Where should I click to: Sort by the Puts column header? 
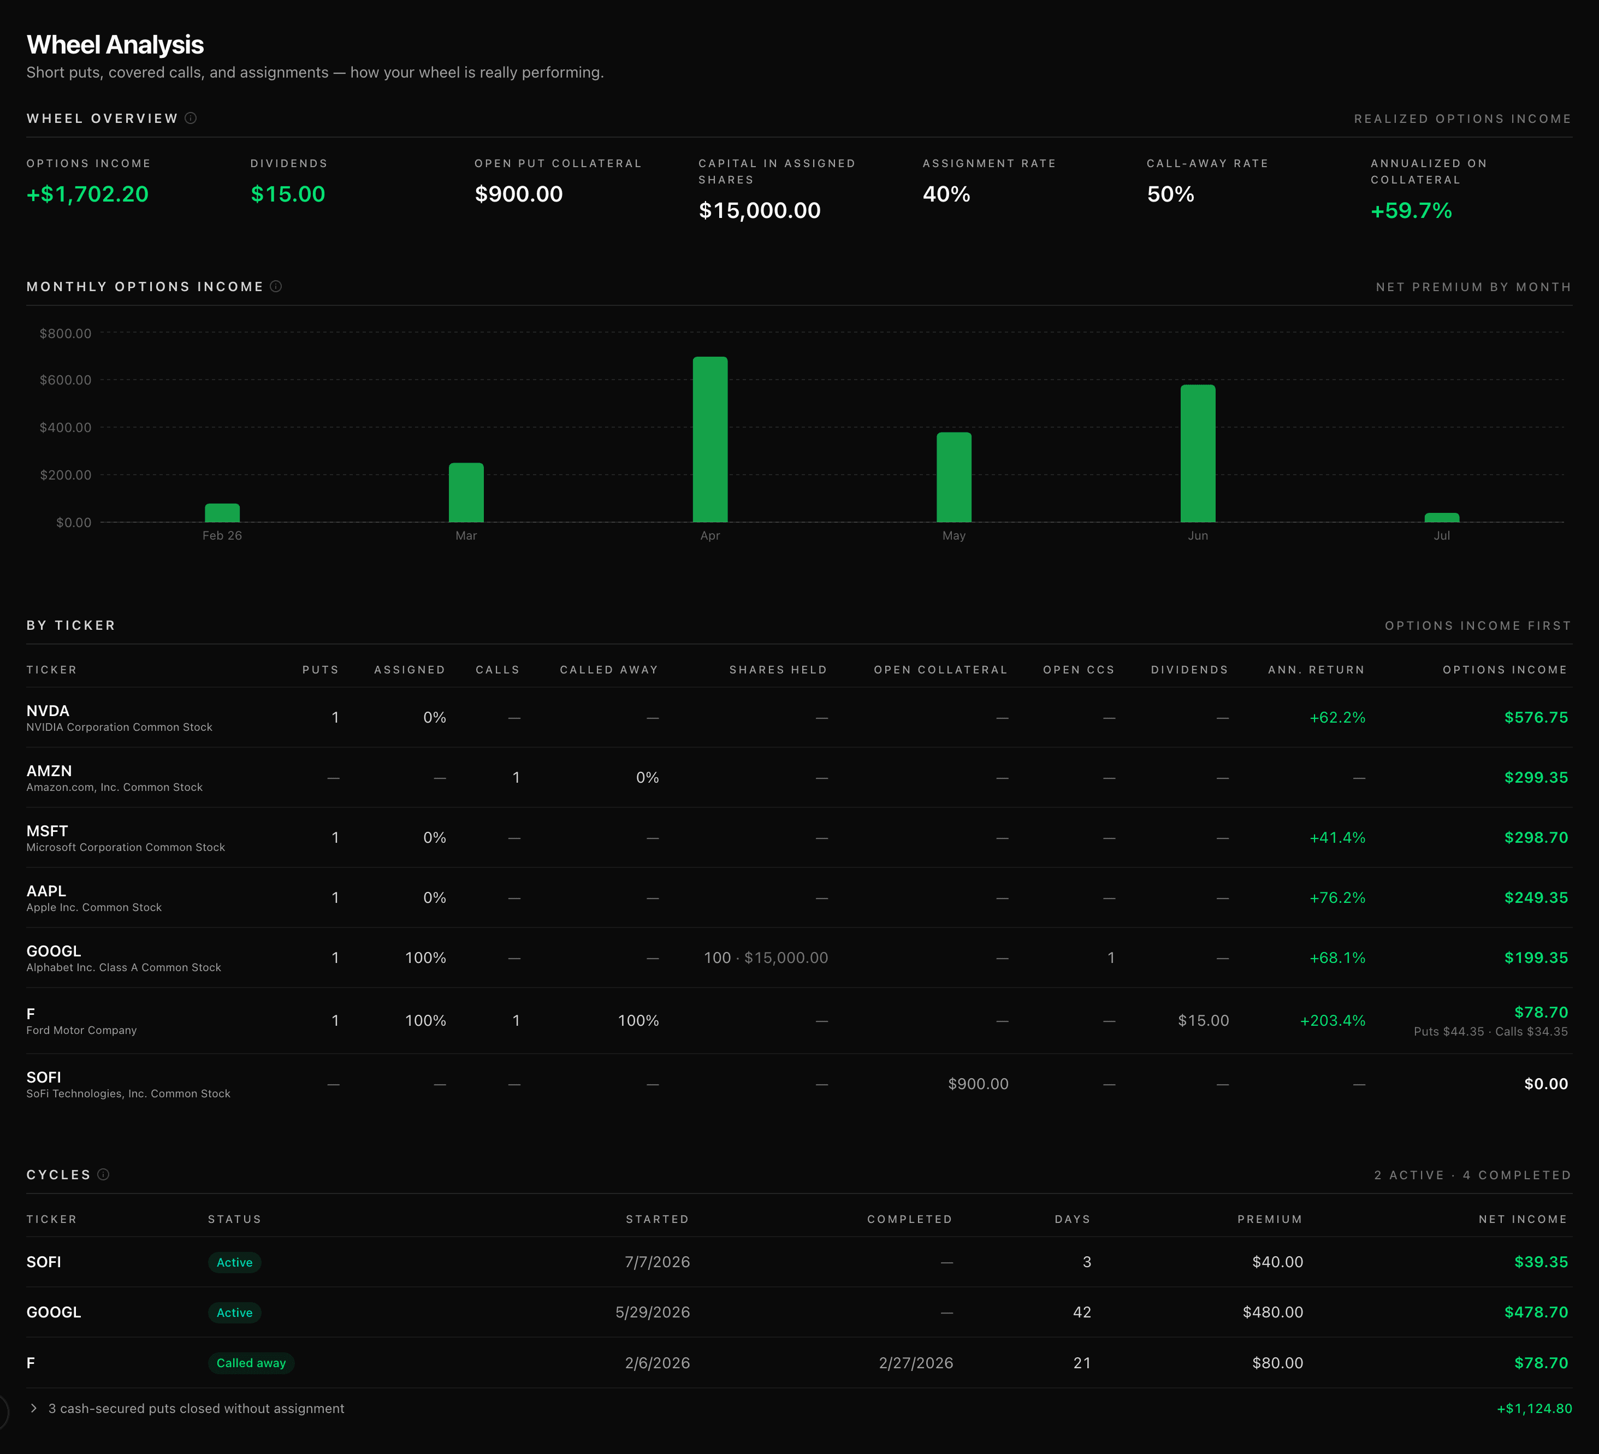click(x=321, y=670)
